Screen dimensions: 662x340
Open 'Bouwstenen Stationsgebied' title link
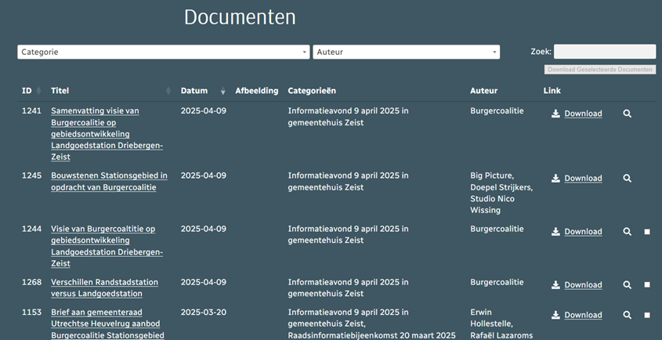pos(109,181)
